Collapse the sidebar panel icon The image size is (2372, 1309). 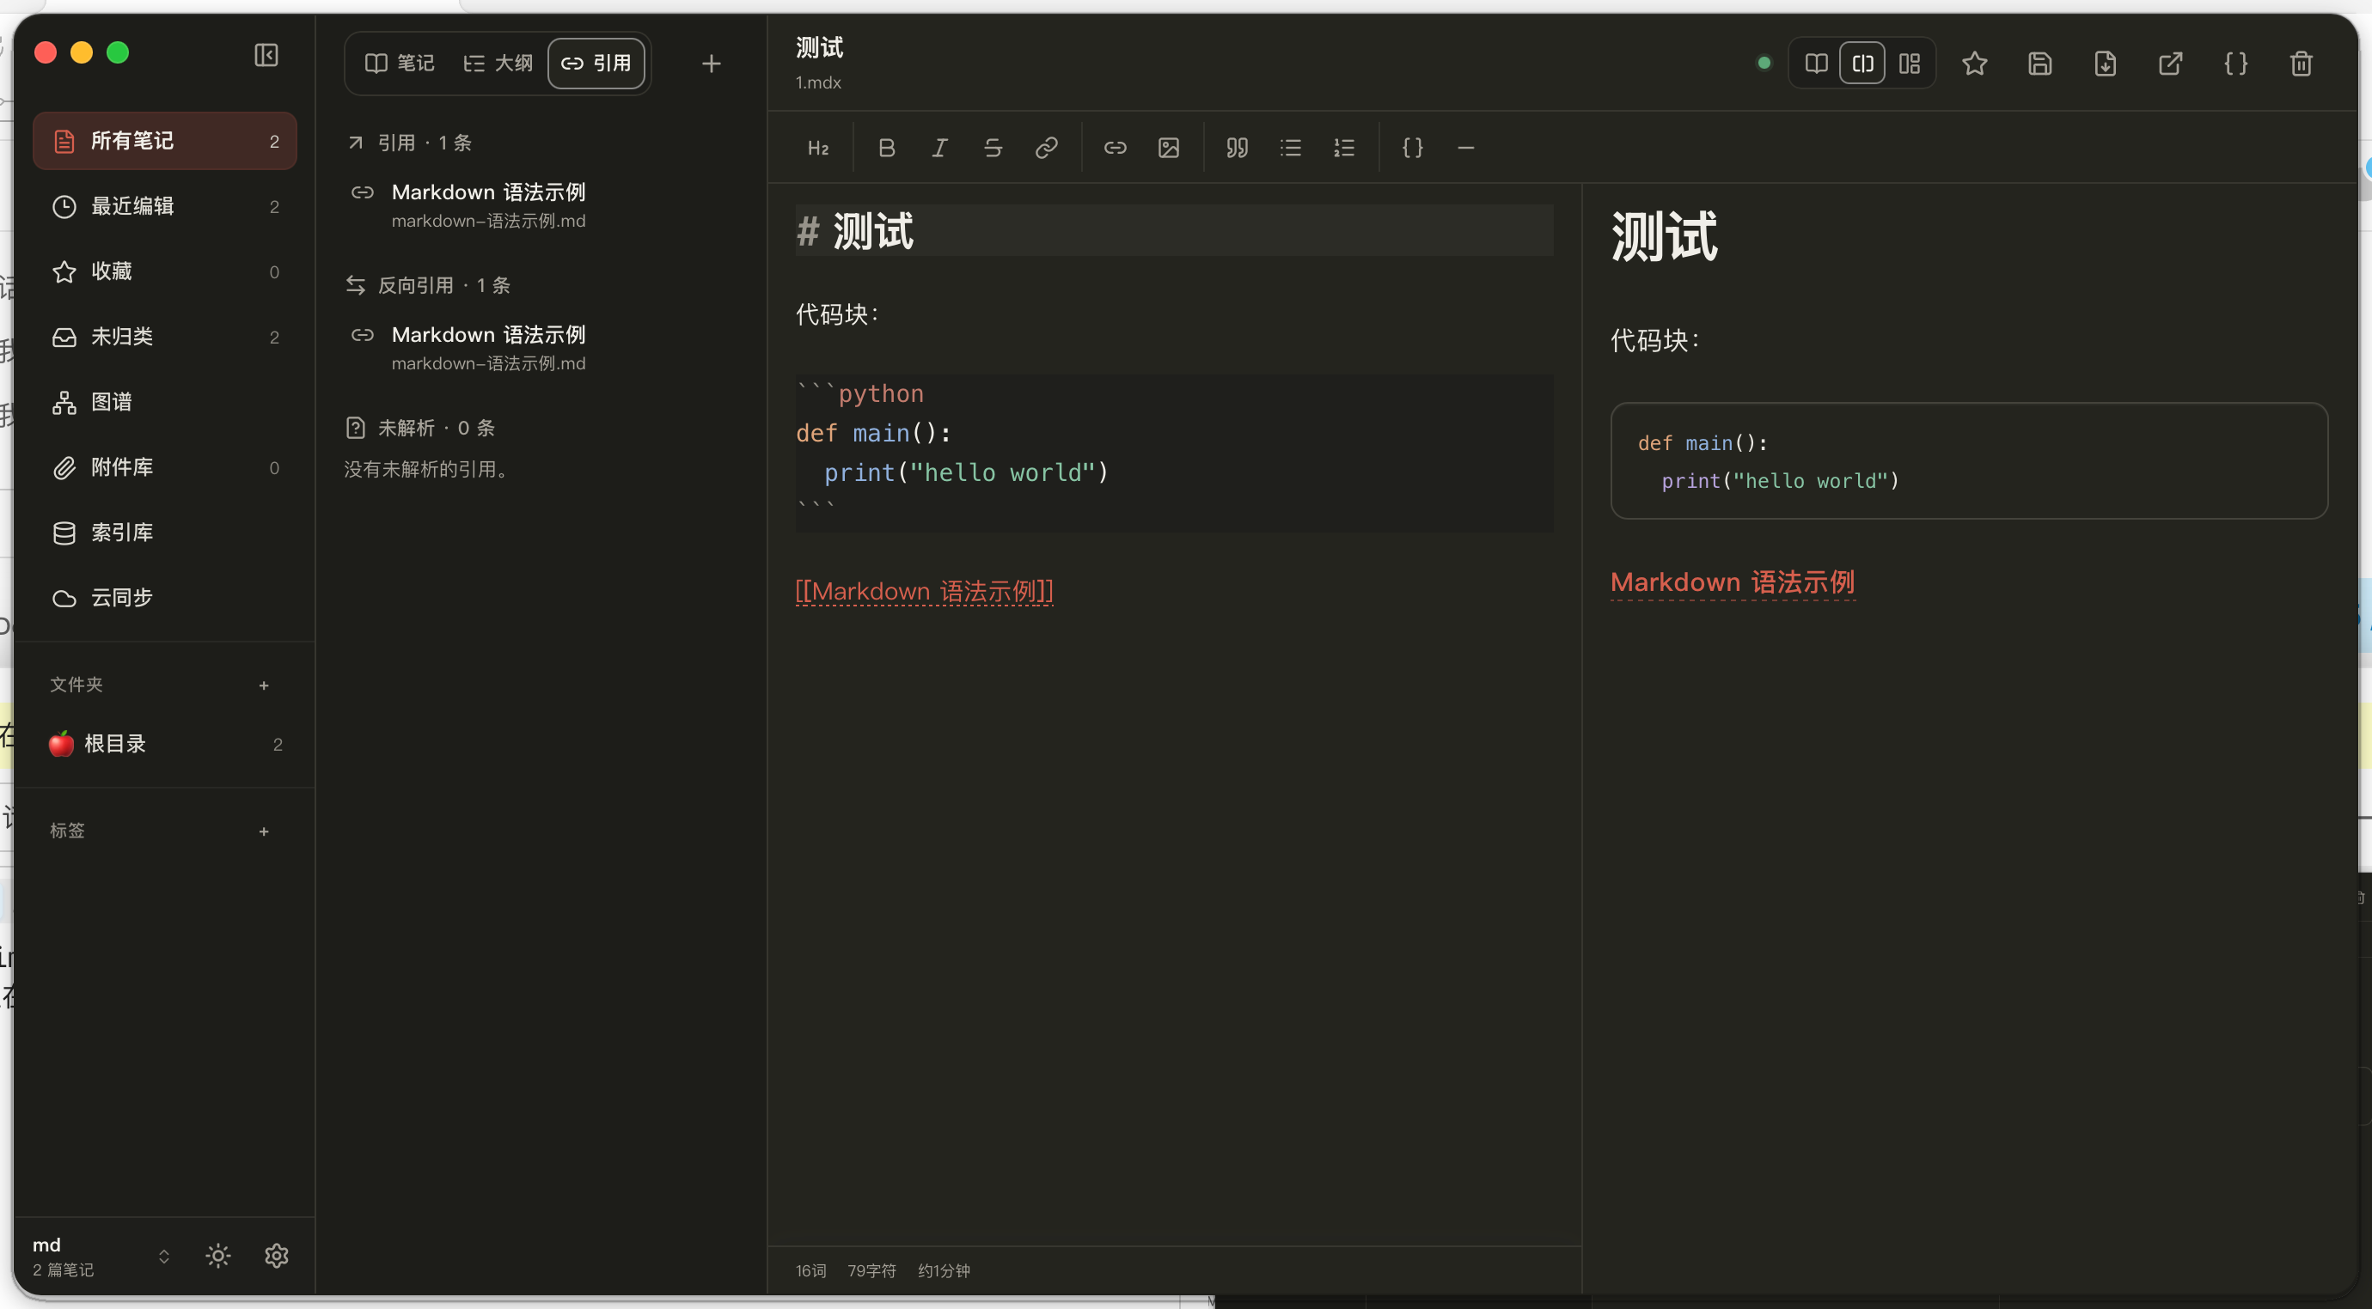point(266,55)
